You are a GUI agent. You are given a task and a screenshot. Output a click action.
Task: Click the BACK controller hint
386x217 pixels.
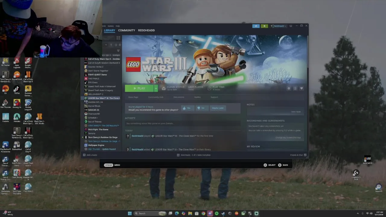pyautogui.click(x=283, y=165)
